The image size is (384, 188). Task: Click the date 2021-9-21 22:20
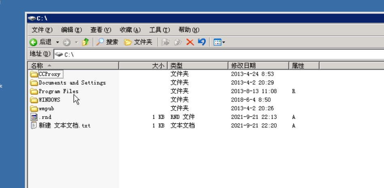254,126
